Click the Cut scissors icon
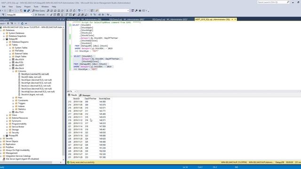This screenshot has height=169, width=301. (x=67, y=11)
